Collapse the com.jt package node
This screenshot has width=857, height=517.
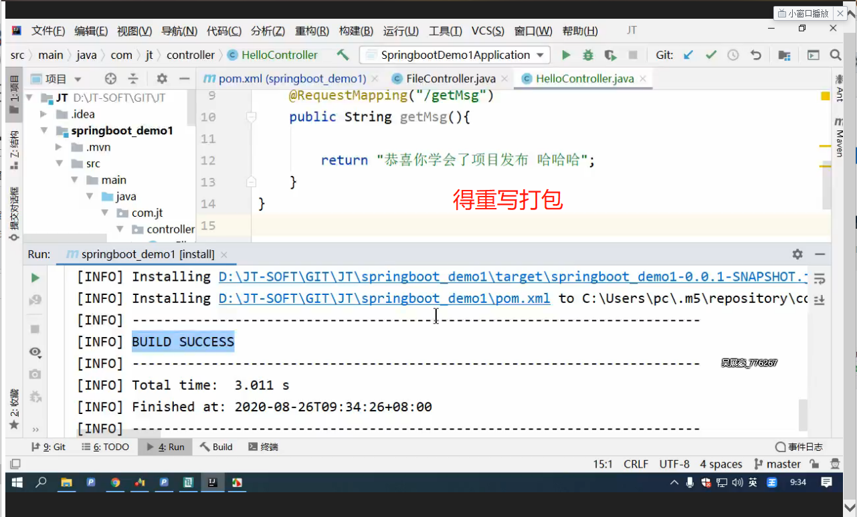[x=104, y=213]
